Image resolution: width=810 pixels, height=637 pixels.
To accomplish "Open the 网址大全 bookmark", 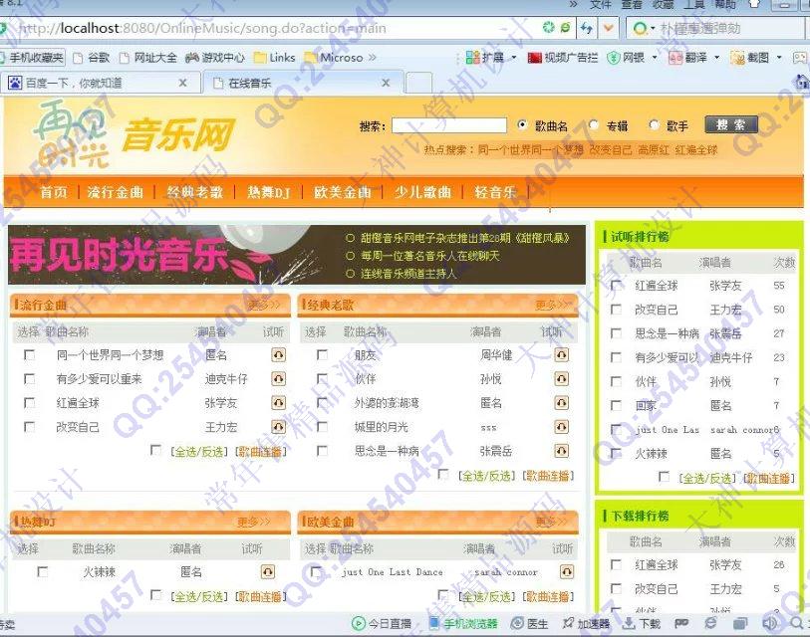I will pyautogui.click(x=148, y=58).
